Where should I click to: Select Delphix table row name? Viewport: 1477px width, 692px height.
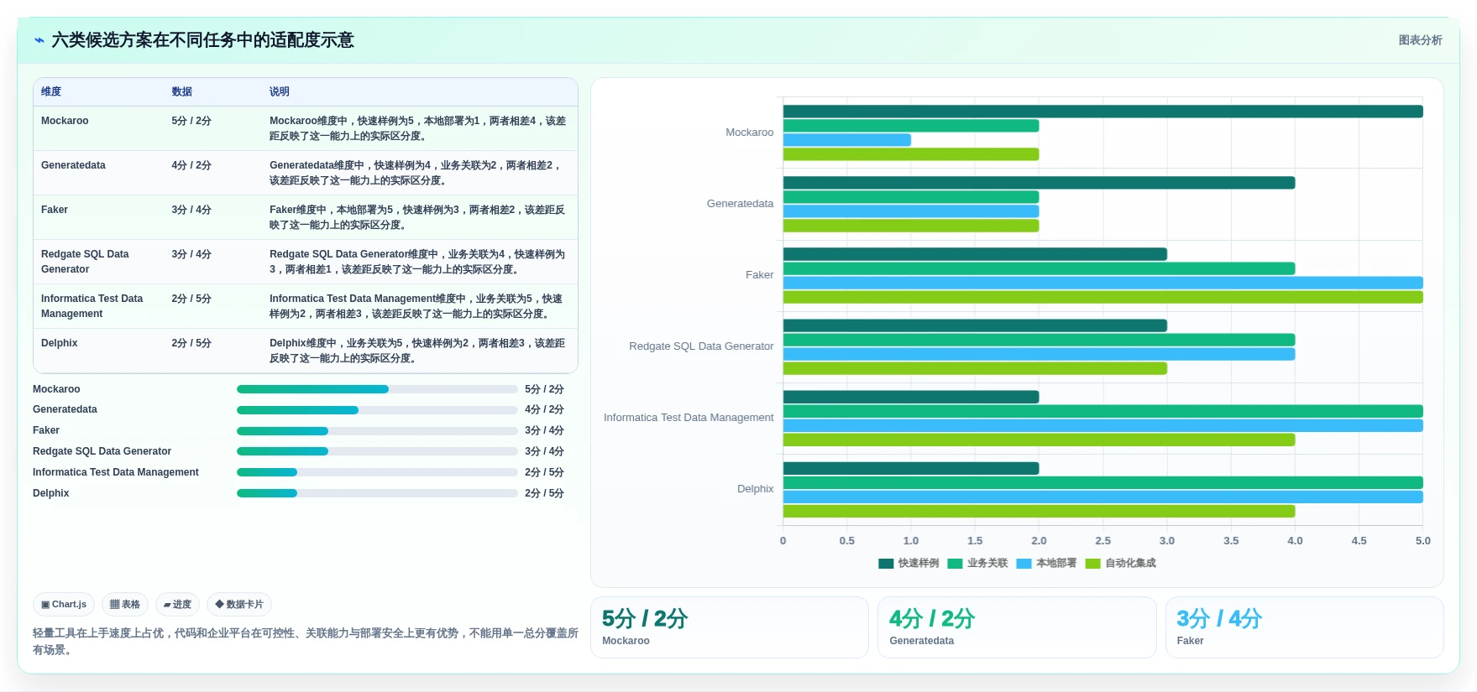[60, 343]
